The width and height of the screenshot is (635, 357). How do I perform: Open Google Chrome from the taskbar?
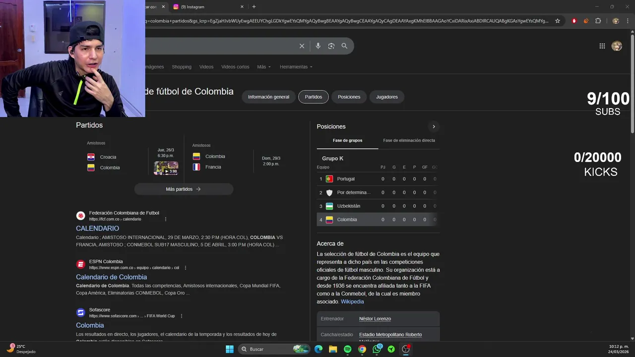tap(362, 349)
